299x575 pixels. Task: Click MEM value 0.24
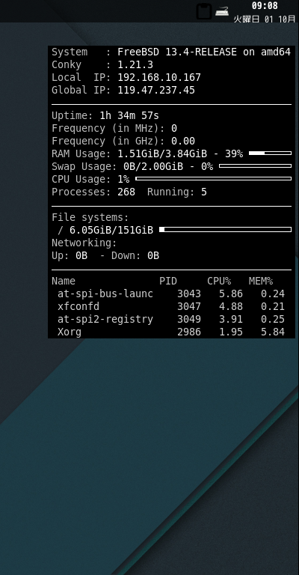click(x=273, y=293)
